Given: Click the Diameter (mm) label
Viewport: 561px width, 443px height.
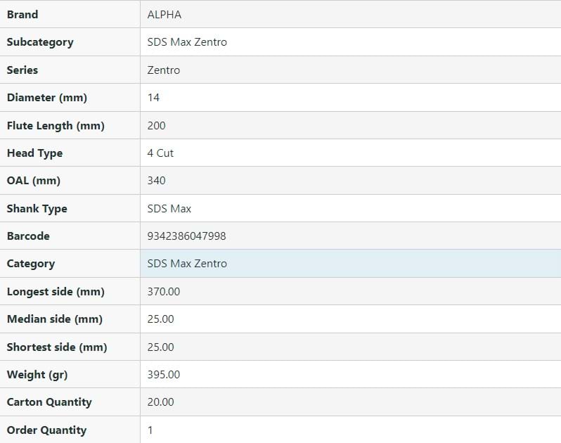Looking at the screenshot, I should pyautogui.click(x=46, y=98).
